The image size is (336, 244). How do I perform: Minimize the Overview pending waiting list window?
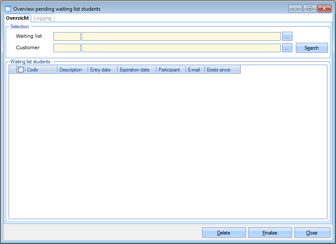(295, 9)
